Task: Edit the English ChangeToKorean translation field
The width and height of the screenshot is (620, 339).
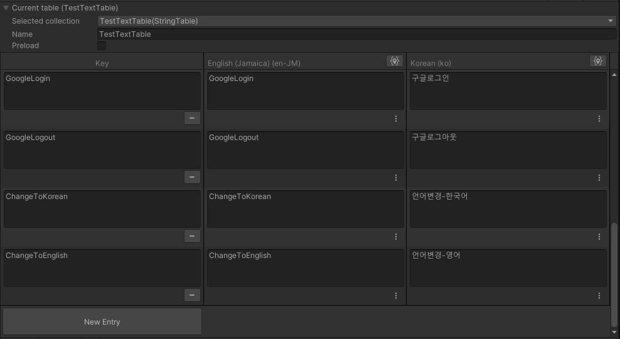Action: coord(306,209)
